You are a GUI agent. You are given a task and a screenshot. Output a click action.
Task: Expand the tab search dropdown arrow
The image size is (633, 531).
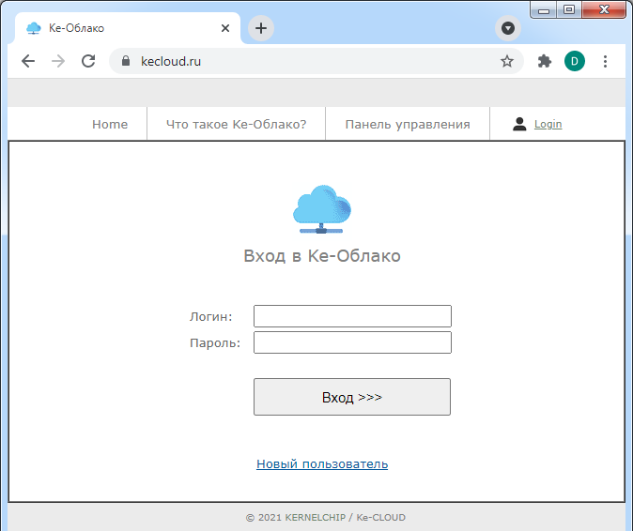point(507,28)
